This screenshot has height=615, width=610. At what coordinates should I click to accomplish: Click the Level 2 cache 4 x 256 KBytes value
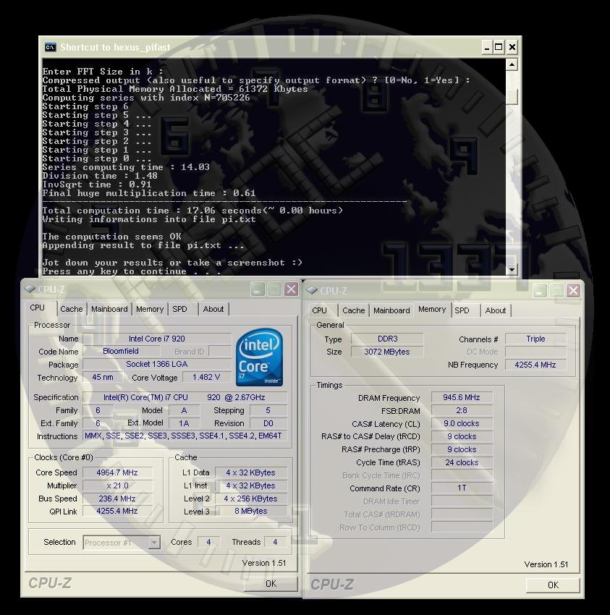click(251, 499)
